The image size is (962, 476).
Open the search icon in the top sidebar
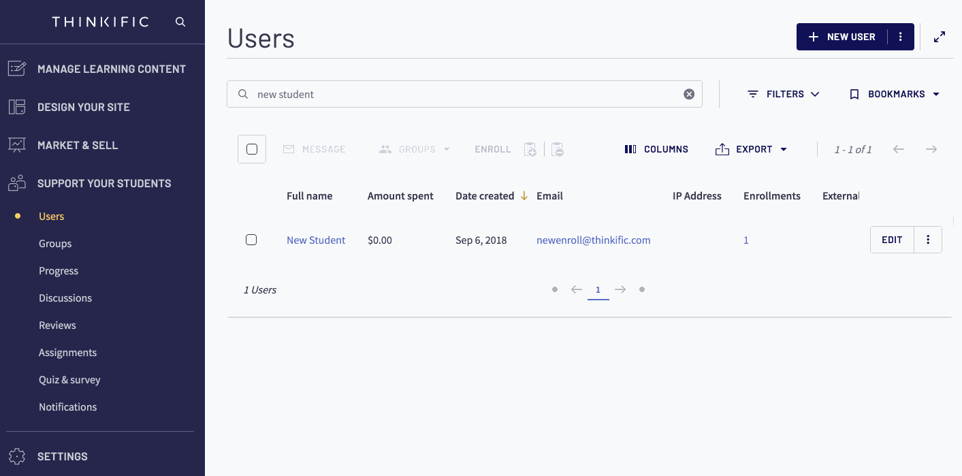180,21
